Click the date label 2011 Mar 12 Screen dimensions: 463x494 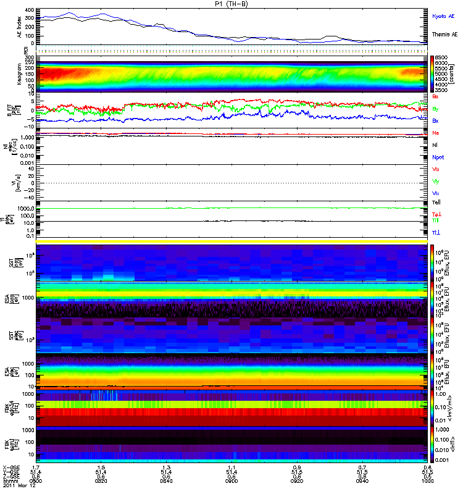tap(20, 485)
